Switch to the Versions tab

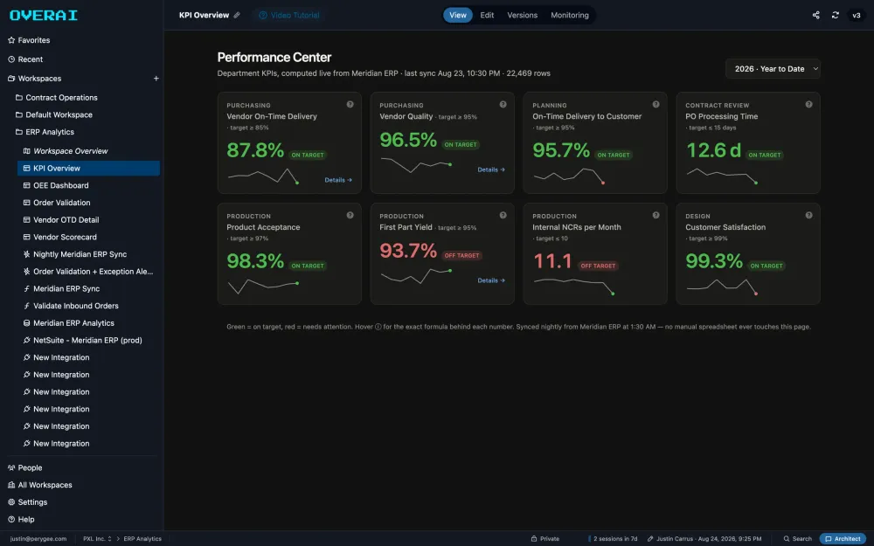coord(523,15)
